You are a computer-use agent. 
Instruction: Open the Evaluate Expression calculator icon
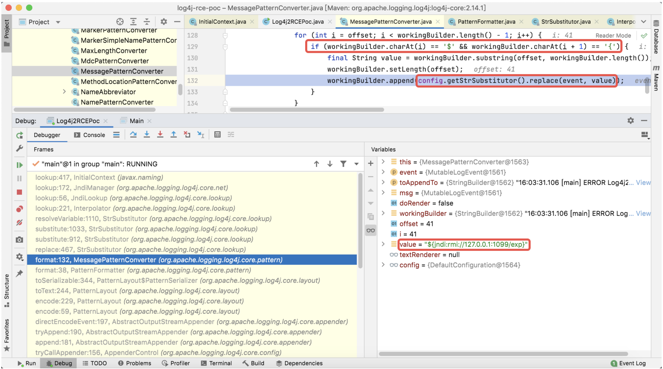pos(217,135)
